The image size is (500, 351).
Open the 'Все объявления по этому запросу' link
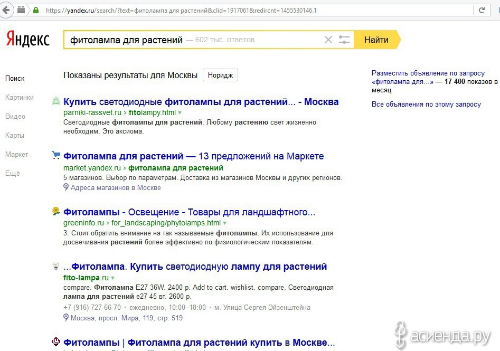[x=426, y=105]
